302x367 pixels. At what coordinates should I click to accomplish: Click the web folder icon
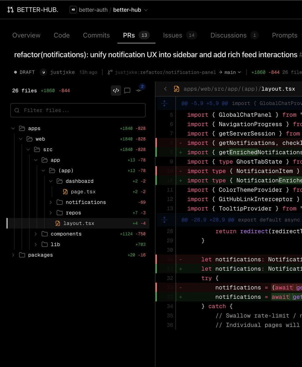pyautogui.click(x=29, y=139)
